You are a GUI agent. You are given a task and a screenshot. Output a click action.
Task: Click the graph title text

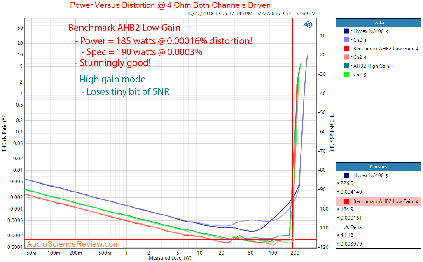(170, 5)
